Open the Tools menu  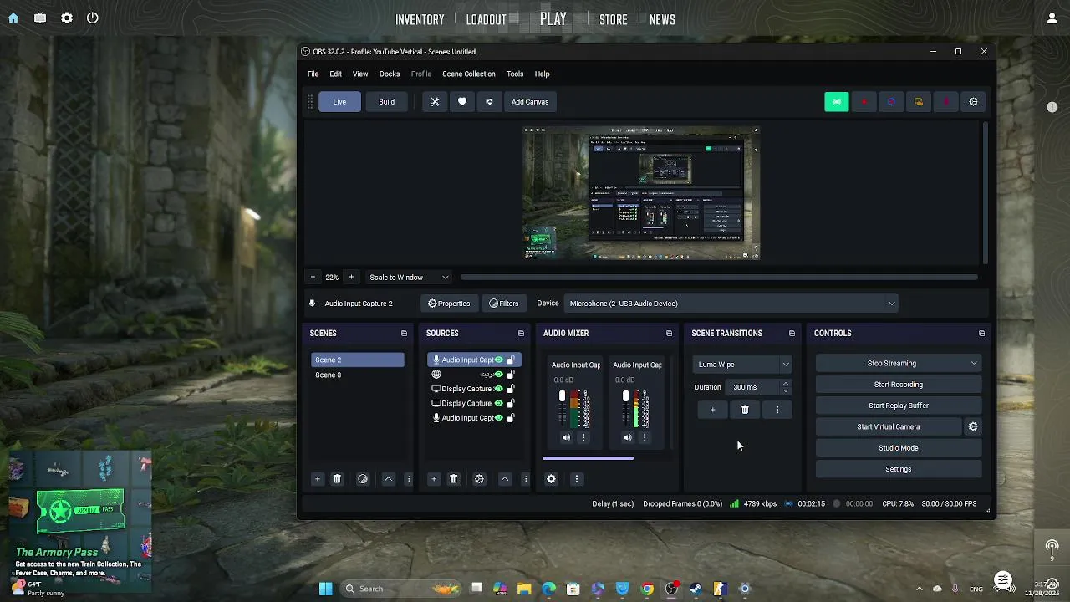(x=515, y=74)
